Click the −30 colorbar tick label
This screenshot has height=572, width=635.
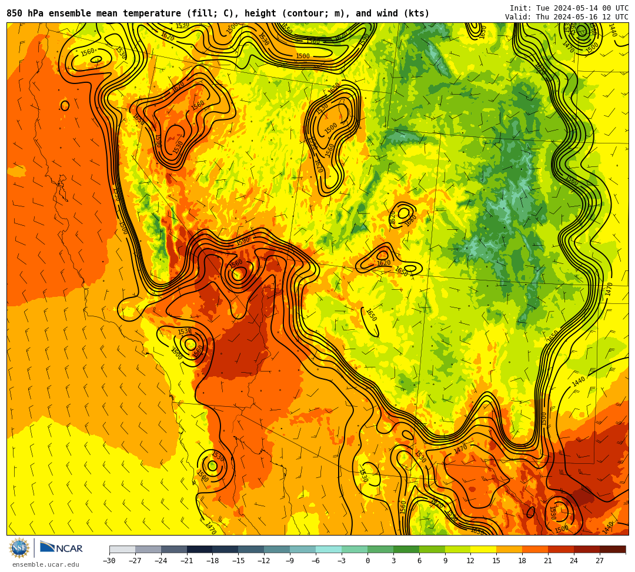[109, 561]
